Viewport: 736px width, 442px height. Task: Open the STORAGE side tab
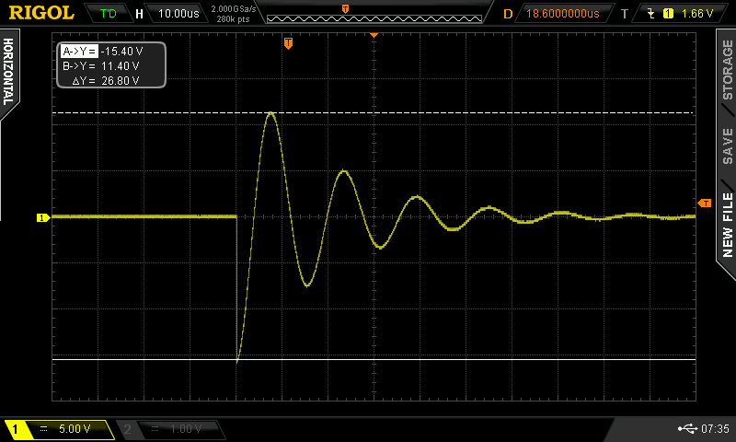pyautogui.click(x=727, y=71)
